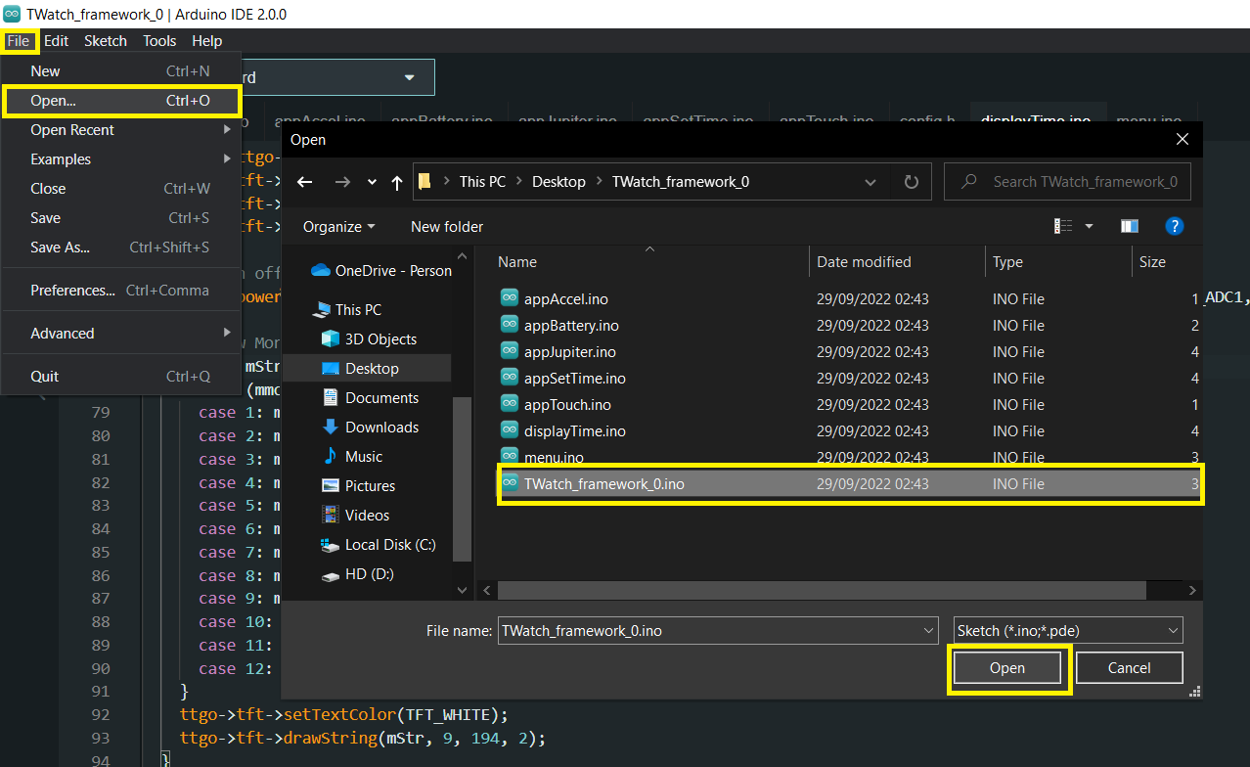The width and height of the screenshot is (1250, 767).
Task: Open Pictures folder in sidebar
Action: coord(358,485)
